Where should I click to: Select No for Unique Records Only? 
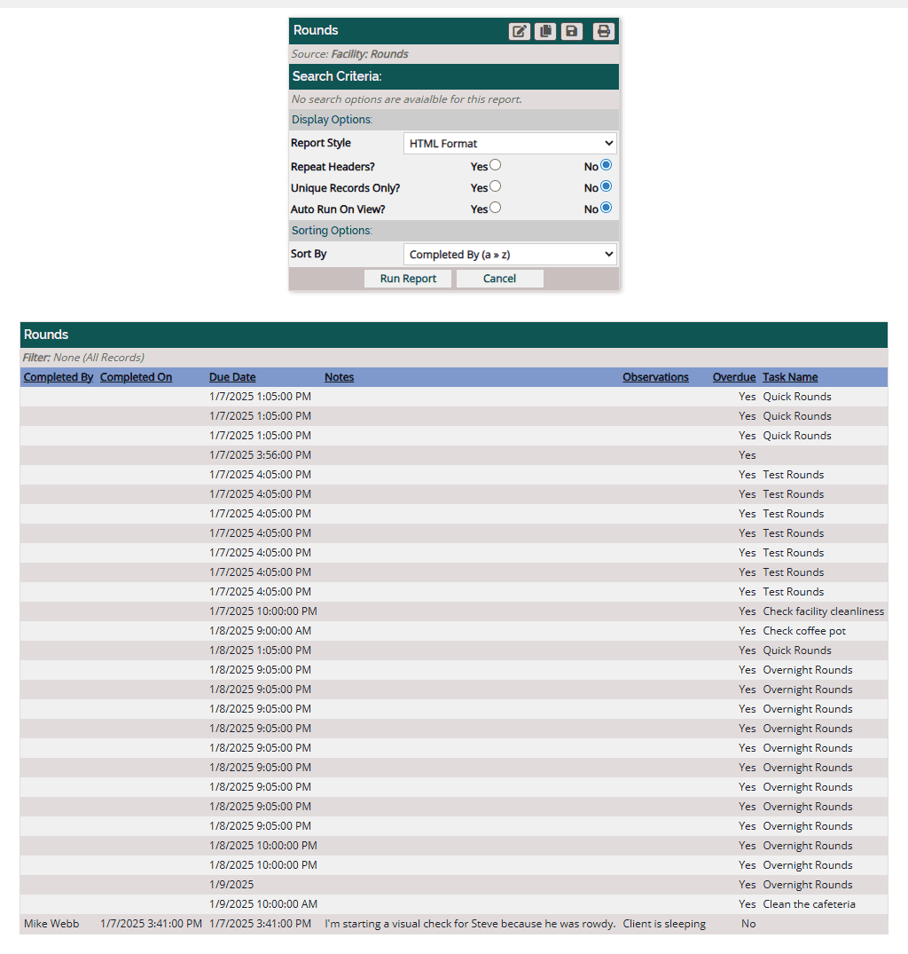coord(606,186)
